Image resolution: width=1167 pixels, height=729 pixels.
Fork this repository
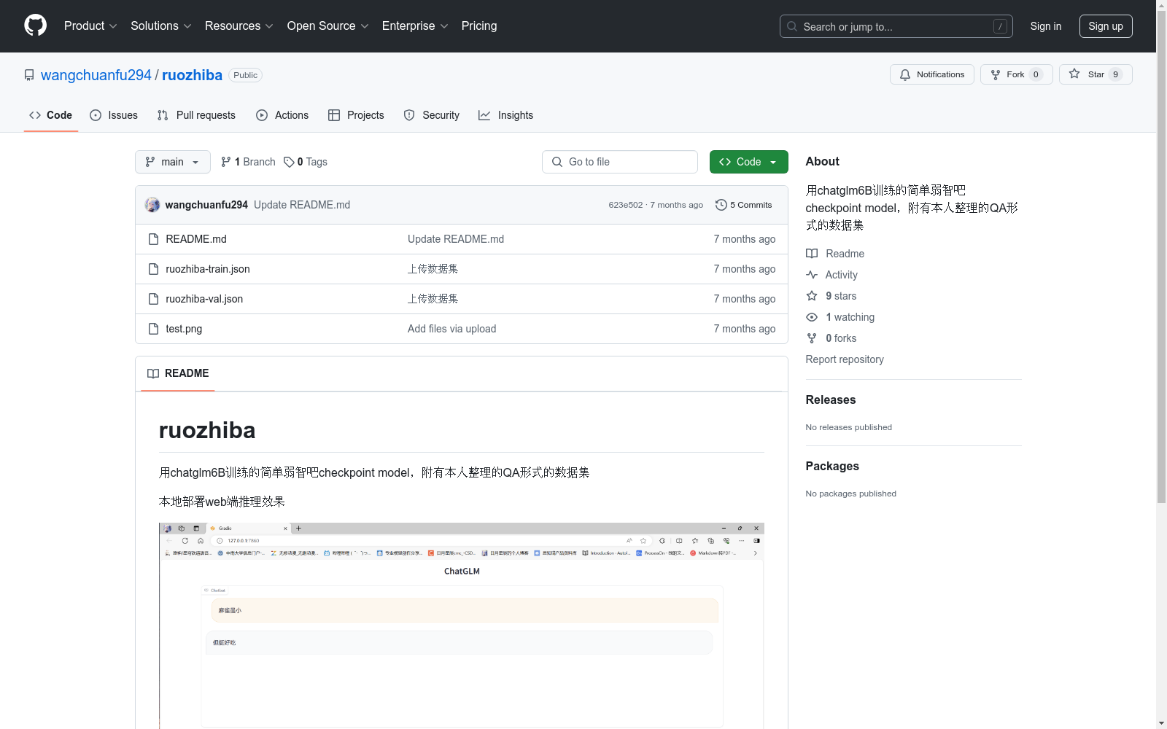point(1016,74)
